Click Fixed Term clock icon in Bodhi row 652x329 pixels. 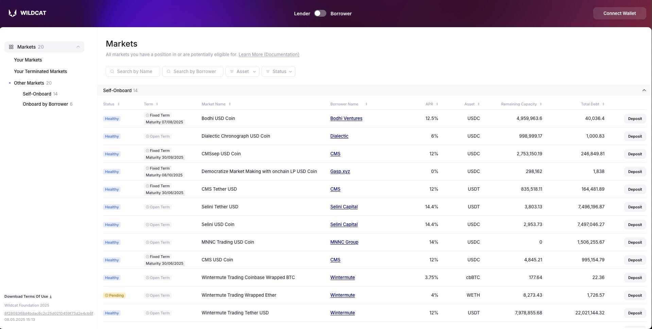148,115
